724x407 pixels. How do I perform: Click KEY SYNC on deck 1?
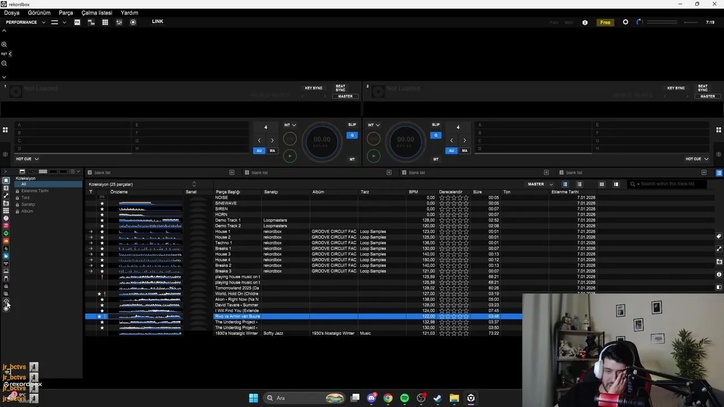[313, 88]
